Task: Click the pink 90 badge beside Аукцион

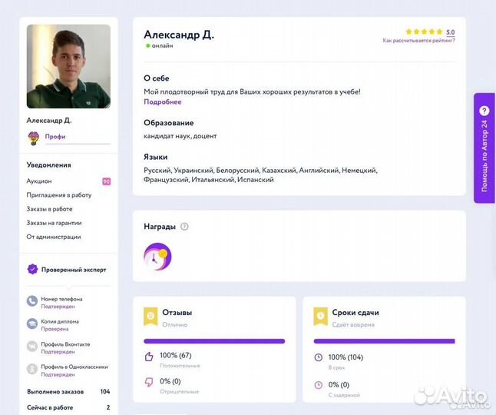Action: (106, 181)
